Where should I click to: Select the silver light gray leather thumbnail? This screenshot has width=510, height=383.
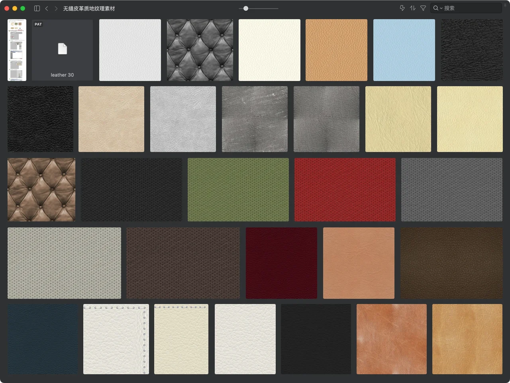coord(183,119)
